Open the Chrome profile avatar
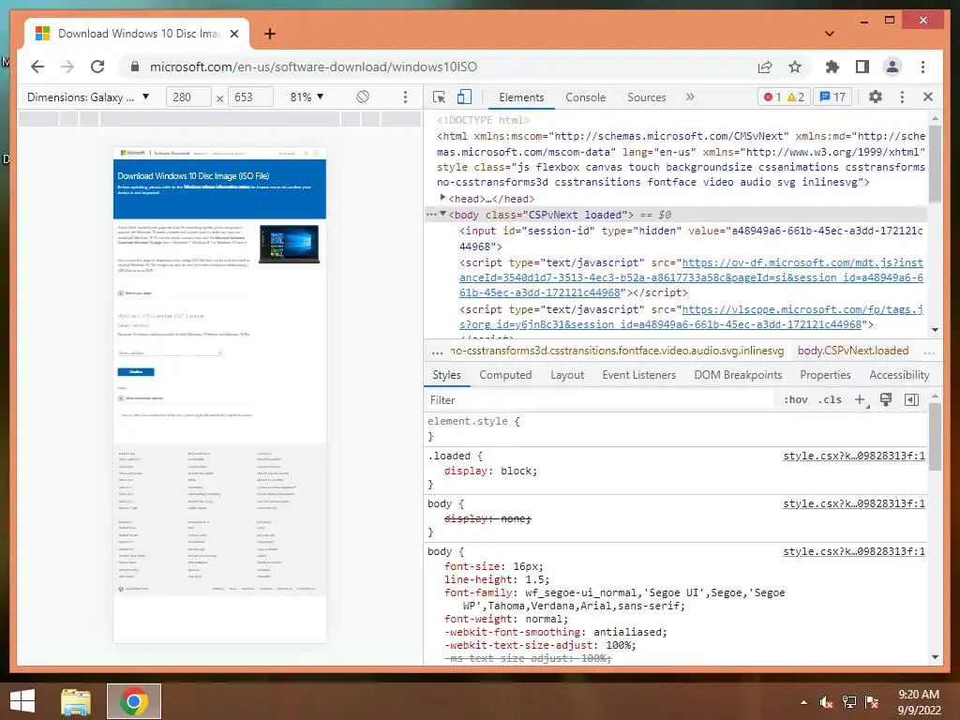960x720 pixels. click(892, 67)
